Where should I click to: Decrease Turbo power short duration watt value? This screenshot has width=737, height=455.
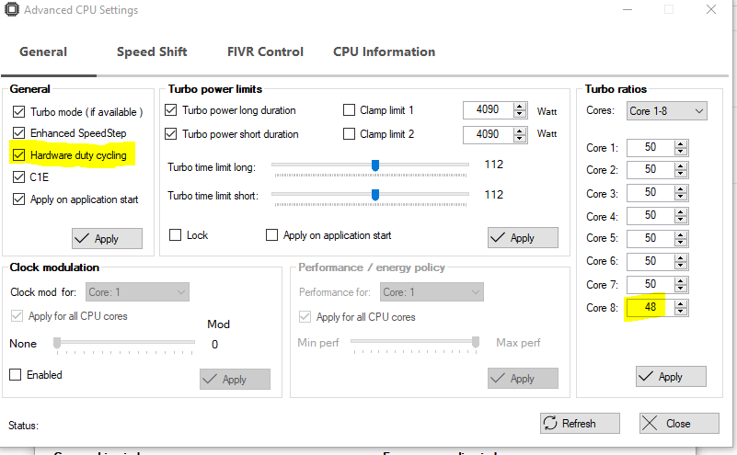(520, 138)
